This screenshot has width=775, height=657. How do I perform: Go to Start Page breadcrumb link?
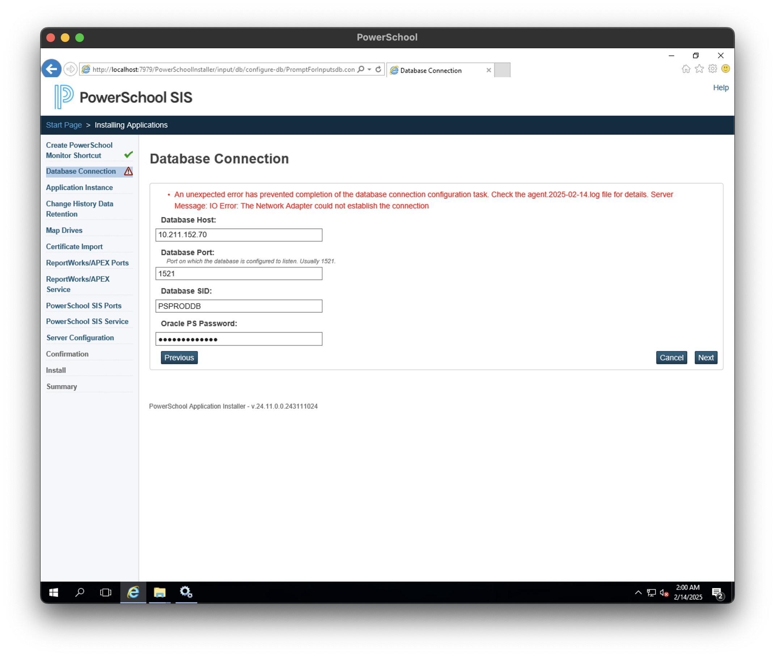64,125
